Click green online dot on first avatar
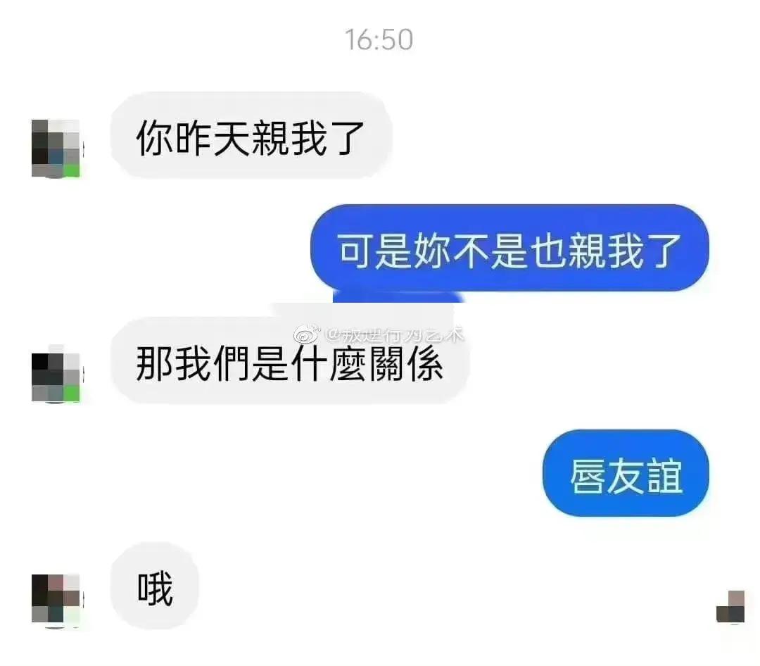Viewport: 760px width, 666px height. 73,171
